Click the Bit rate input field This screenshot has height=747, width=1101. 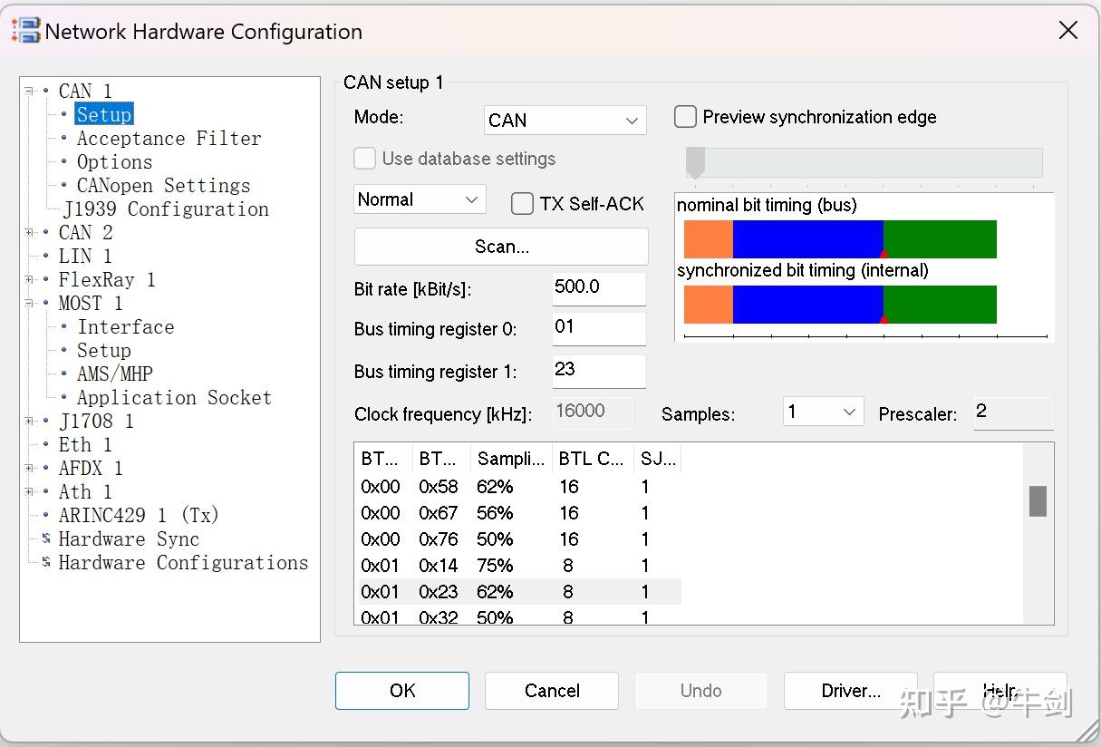pos(598,287)
